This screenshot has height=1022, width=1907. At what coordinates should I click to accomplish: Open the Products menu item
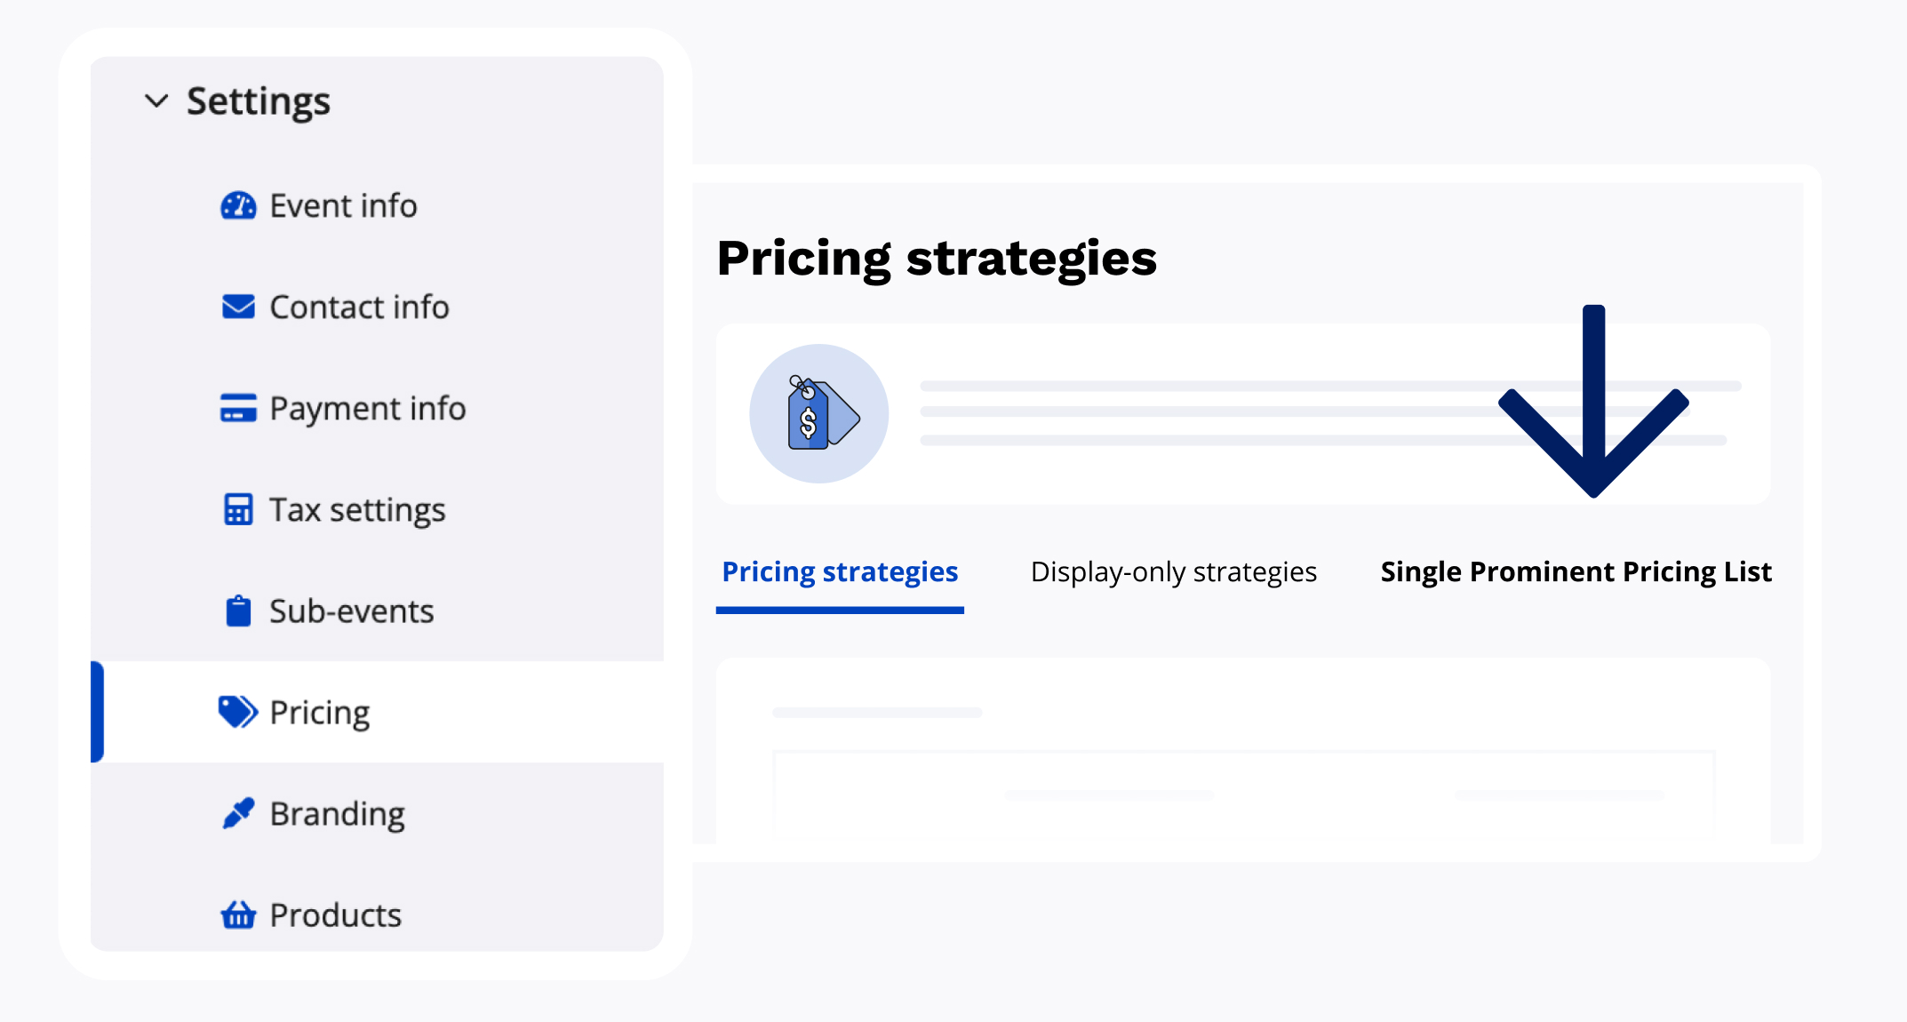tap(335, 914)
